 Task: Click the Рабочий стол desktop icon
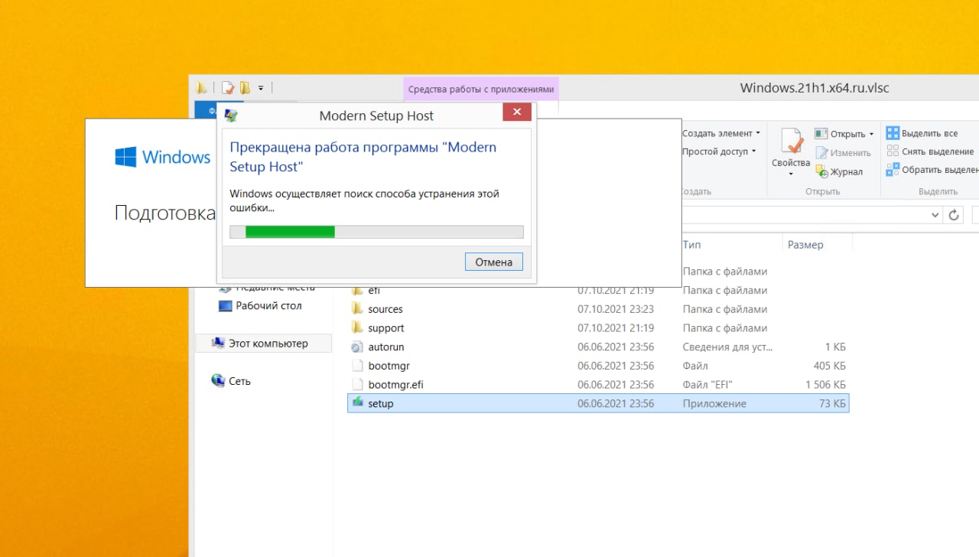(x=225, y=306)
